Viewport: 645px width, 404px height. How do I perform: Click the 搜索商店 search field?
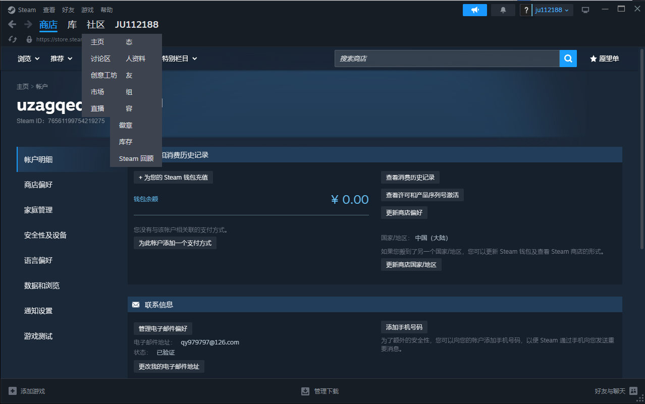tap(447, 59)
